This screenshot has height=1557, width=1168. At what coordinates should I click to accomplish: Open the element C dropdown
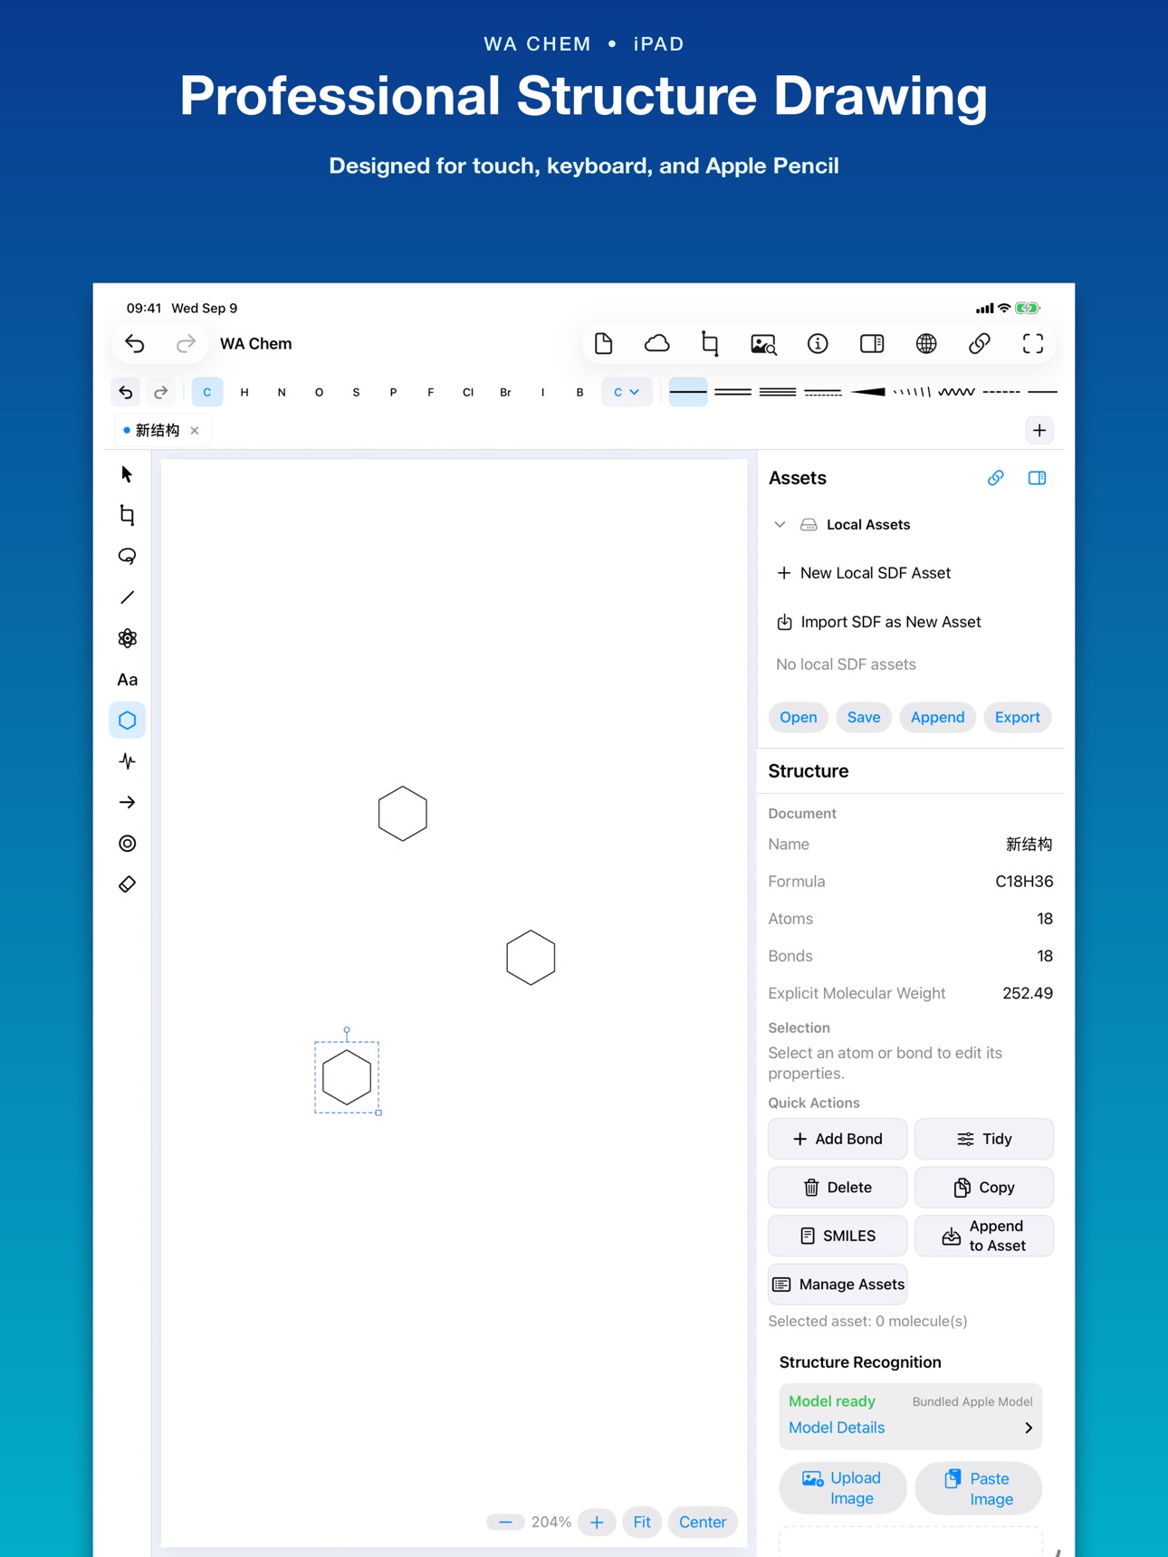click(627, 392)
